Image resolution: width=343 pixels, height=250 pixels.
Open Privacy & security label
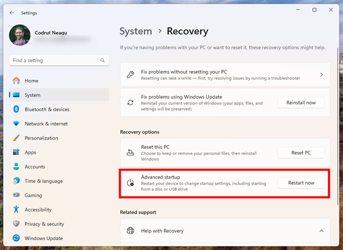click(44, 224)
